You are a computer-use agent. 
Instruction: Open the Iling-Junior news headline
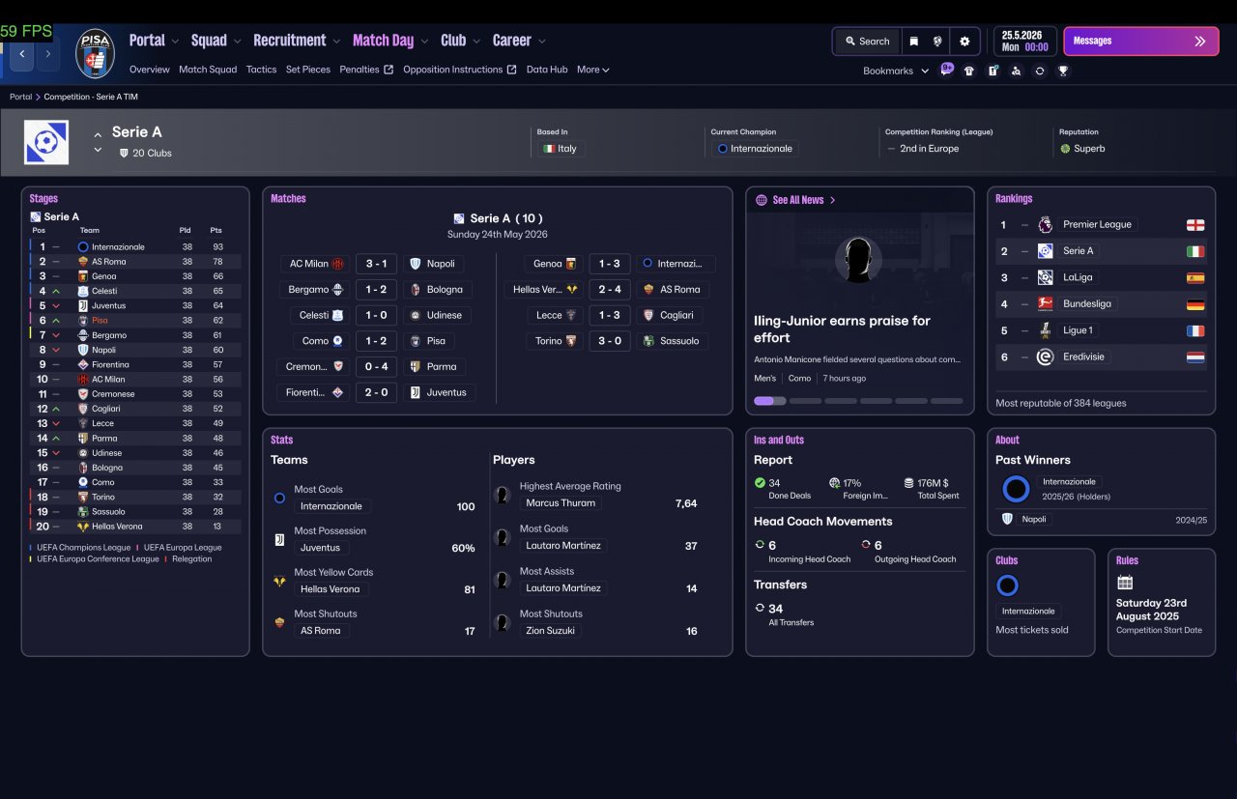click(842, 329)
